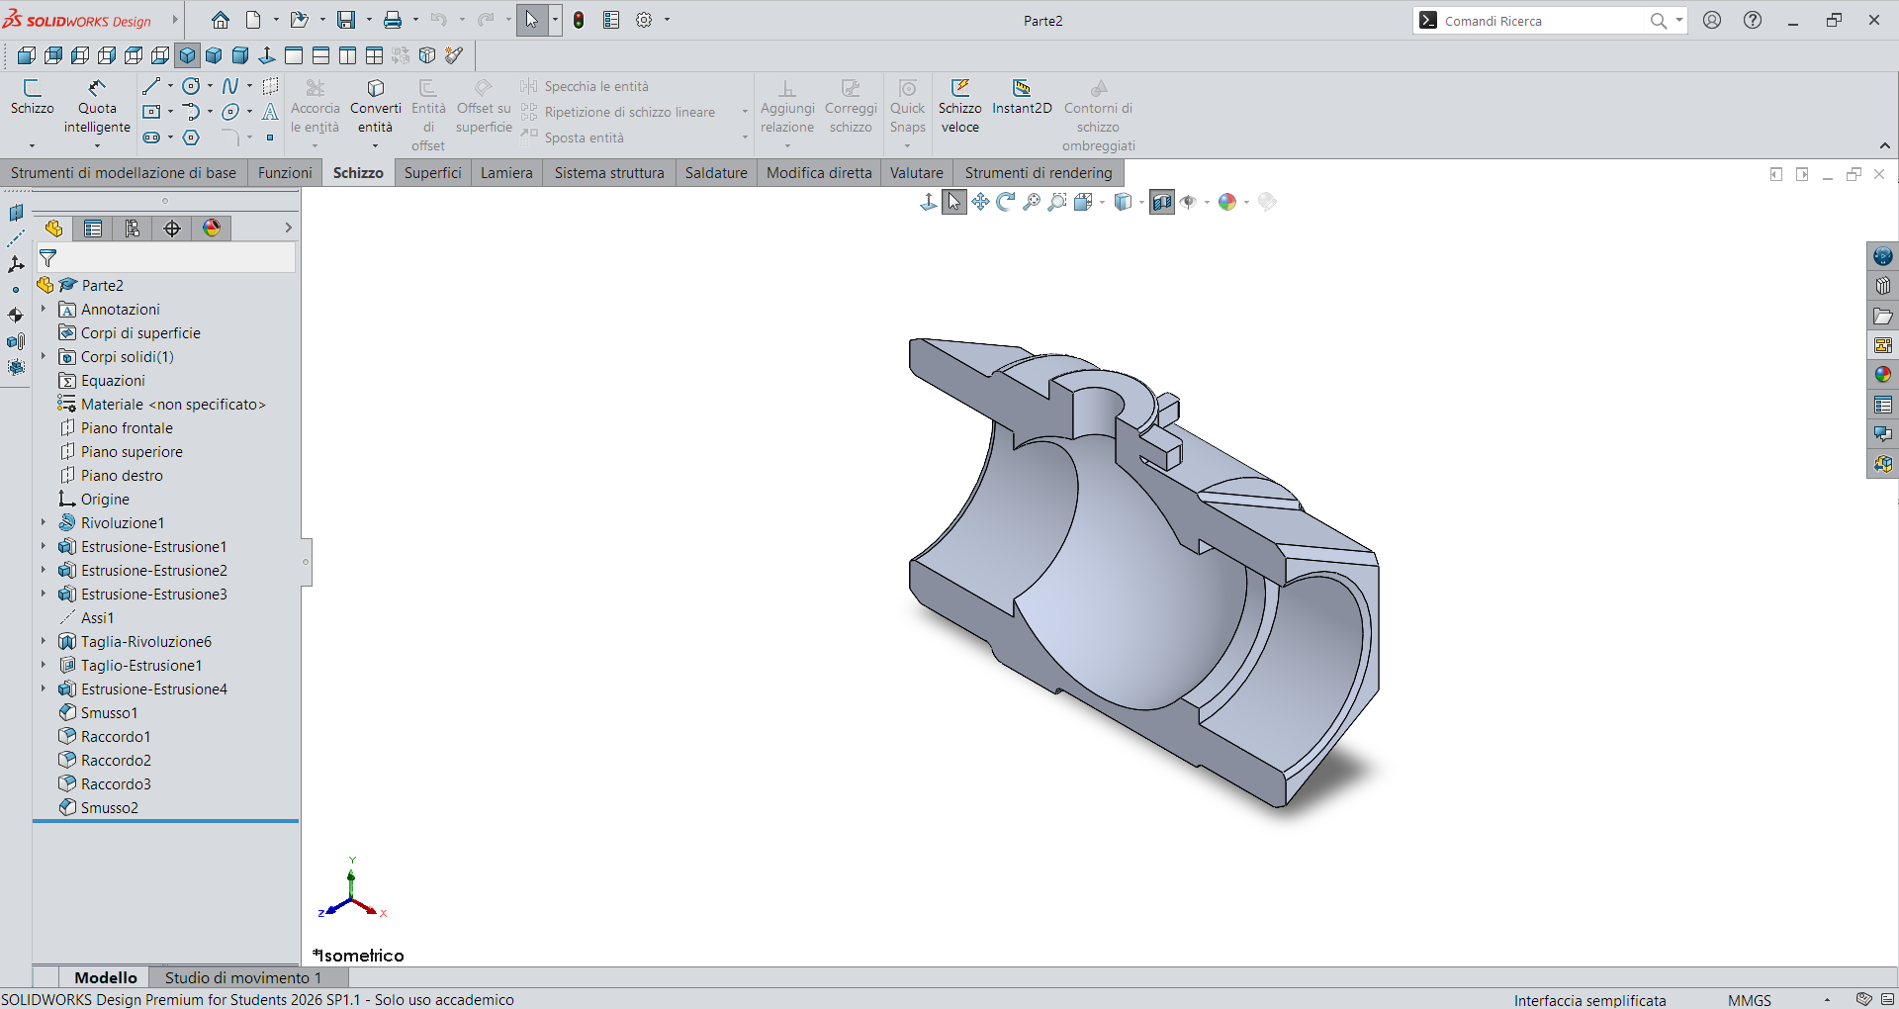Image resolution: width=1899 pixels, height=1009 pixels.
Task: Open the ConfigurationManager tab icon
Action: (133, 229)
